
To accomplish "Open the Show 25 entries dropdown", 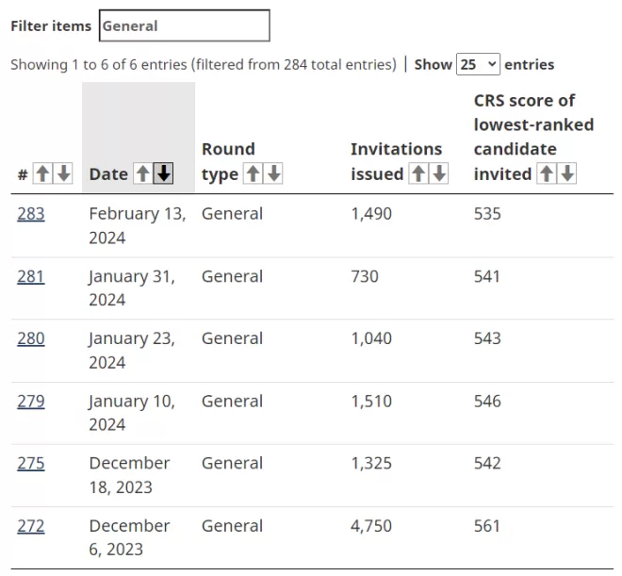I will click(x=478, y=64).
